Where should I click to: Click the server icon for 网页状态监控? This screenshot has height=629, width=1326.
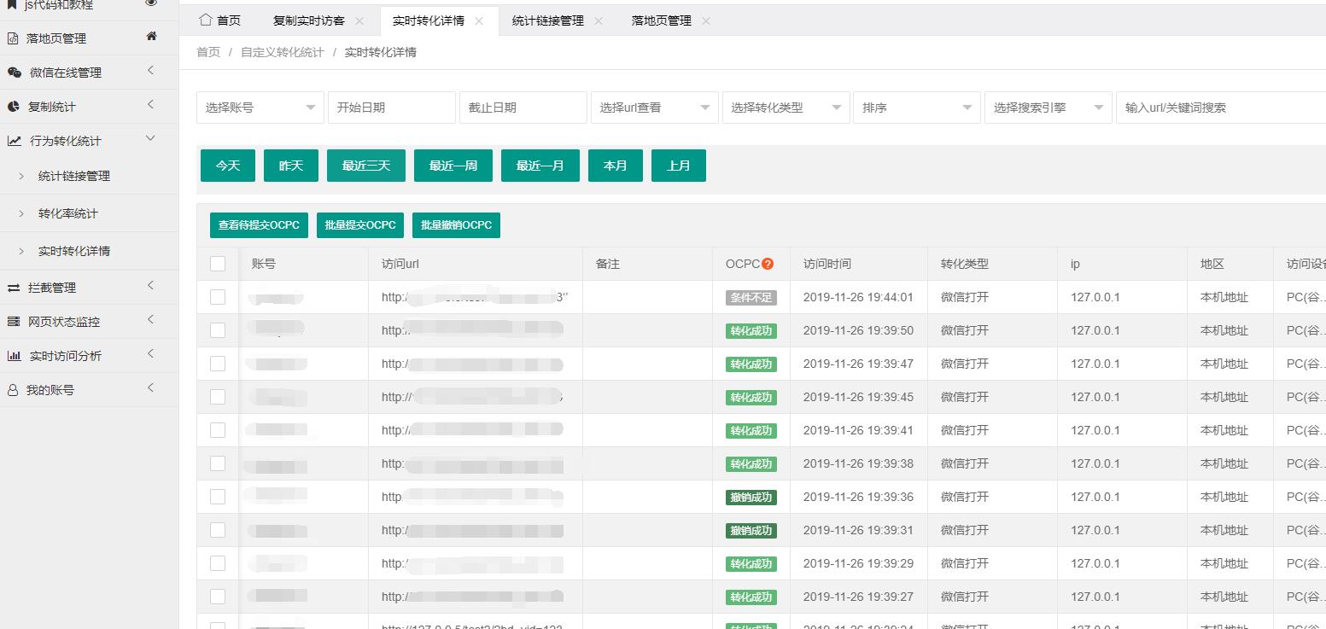(x=14, y=322)
